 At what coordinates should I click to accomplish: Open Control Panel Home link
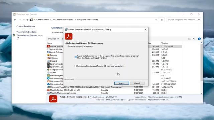coord(26,26)
